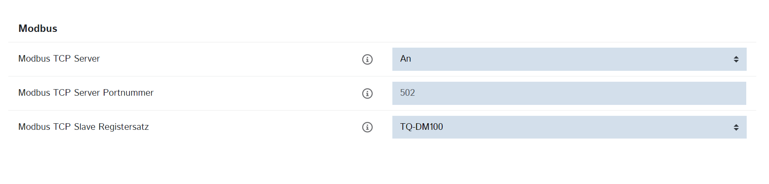Select the Modbus TCP Server Portnummer label

(x=86, y=93)
